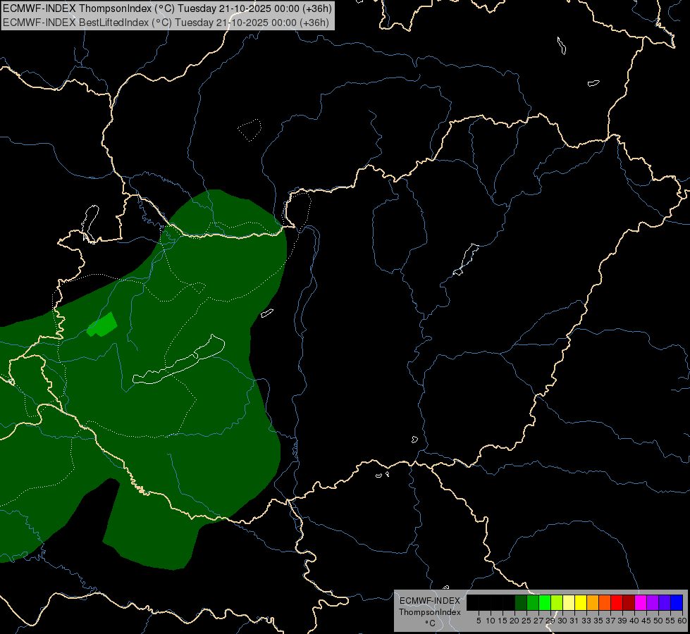The height and width of the screenshot is (634, 690).
Task: Click the legend tick label '27'
Action: click(538, 621)
